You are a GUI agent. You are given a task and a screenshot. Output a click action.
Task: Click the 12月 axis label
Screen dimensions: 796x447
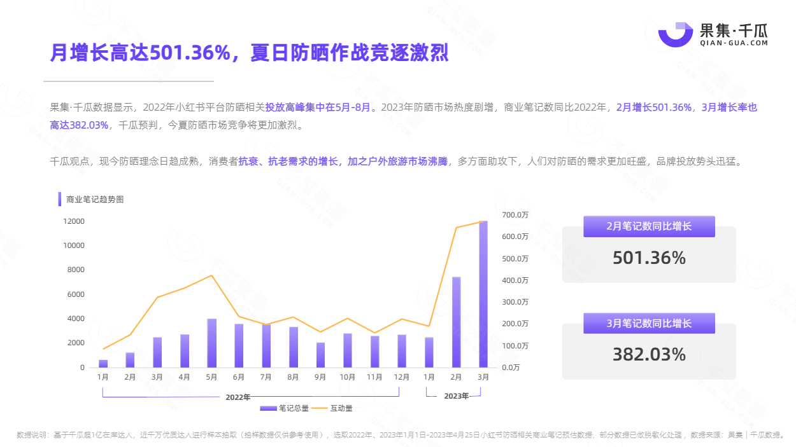click(x=402, y=376)
